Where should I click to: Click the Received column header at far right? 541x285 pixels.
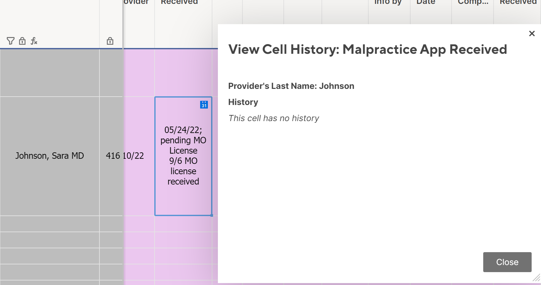tap(517, 12)
